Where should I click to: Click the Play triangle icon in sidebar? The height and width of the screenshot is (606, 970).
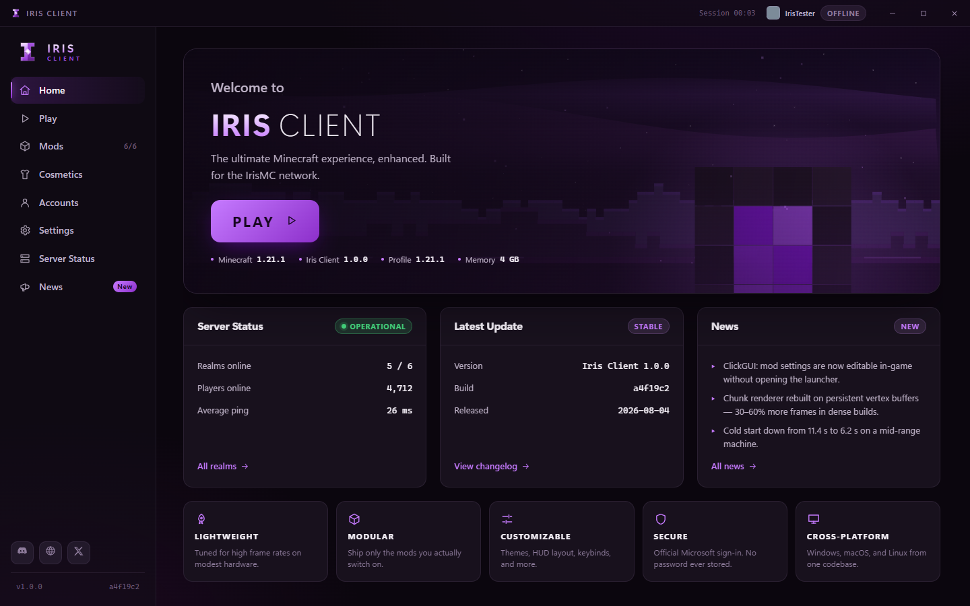click(25, 119)
